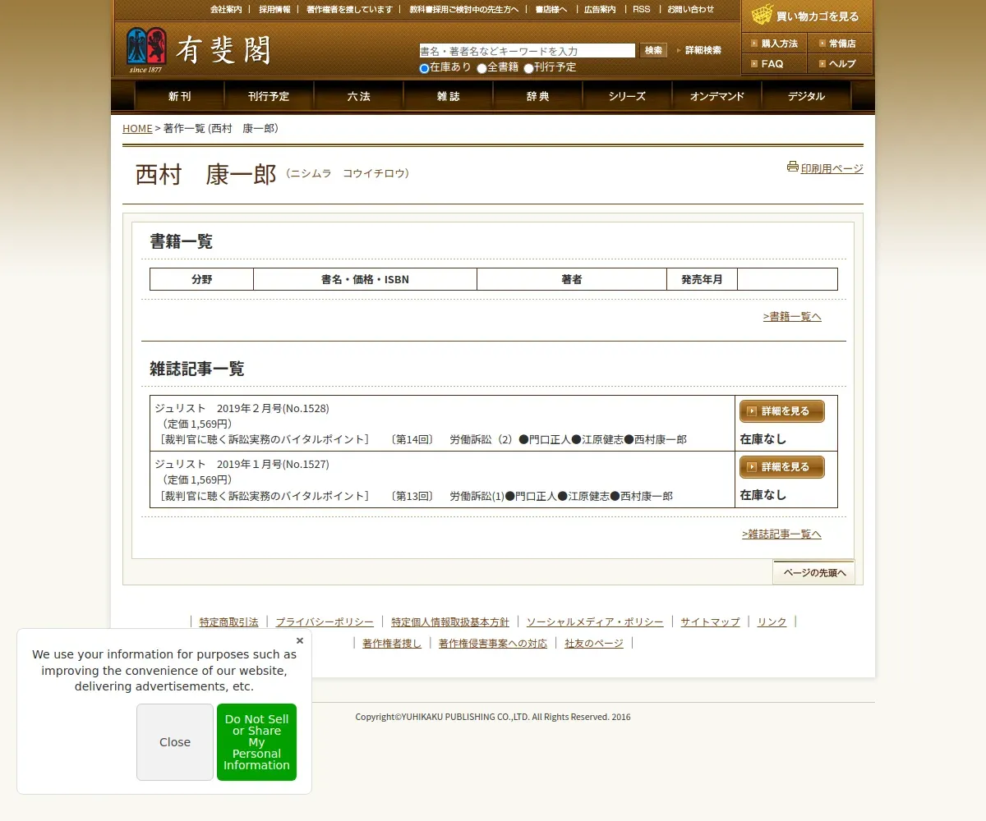986x821 pixels.
Task: Open 特定商取引法 footer link
Action: point(228,622)
